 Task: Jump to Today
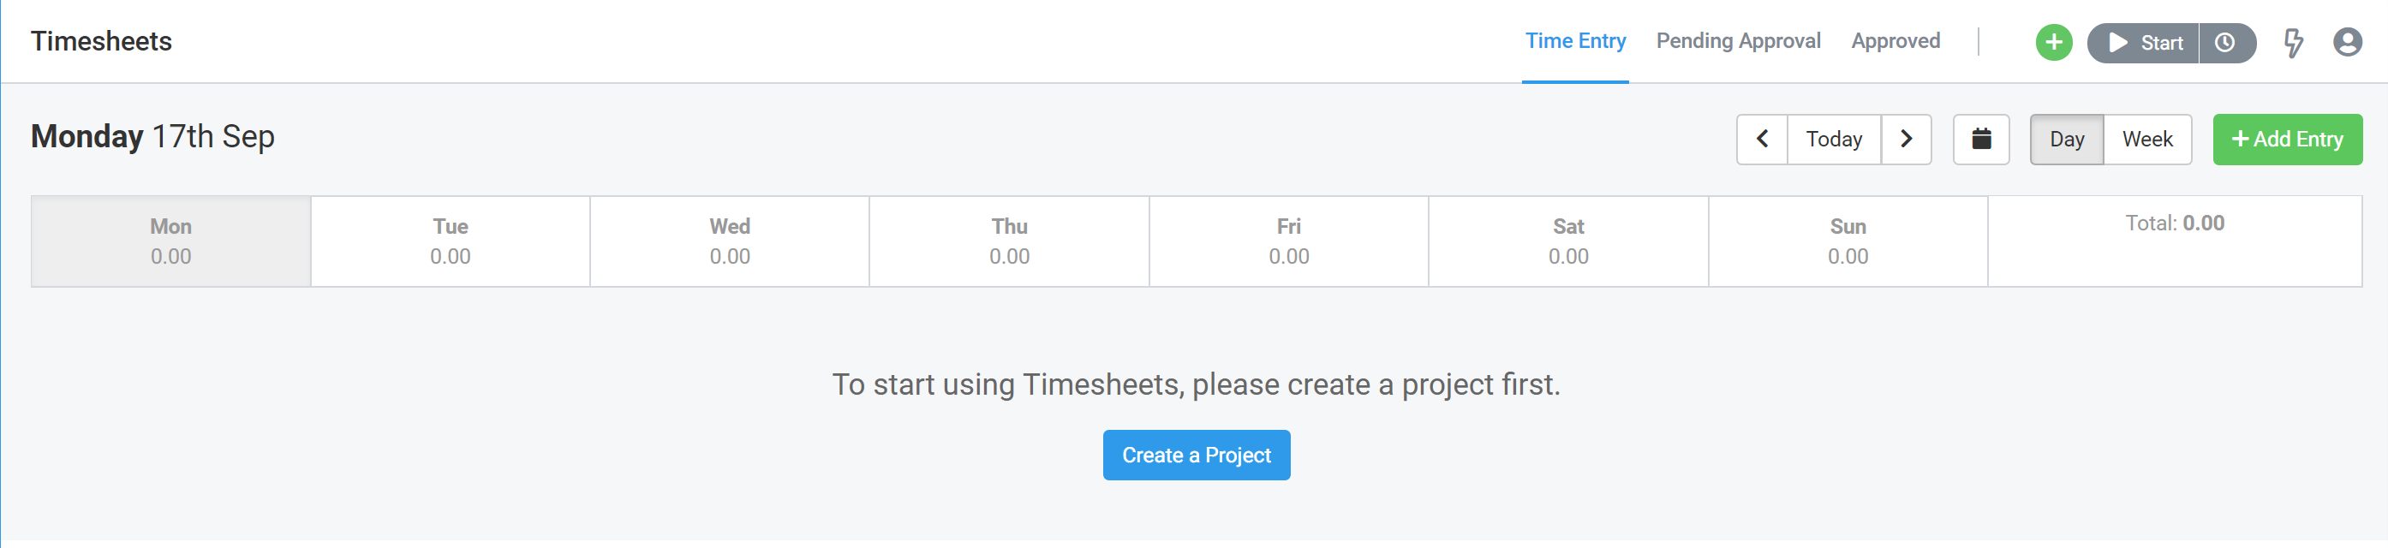[x=1834, y=139]
